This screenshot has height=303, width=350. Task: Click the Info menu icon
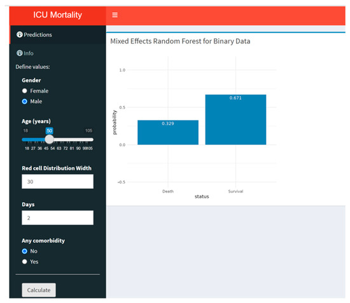coord(20,53)
